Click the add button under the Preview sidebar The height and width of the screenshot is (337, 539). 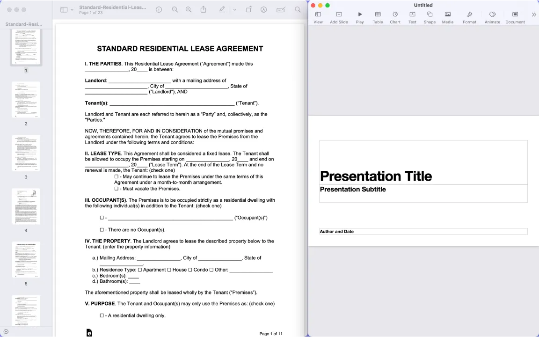coord(6,332)
